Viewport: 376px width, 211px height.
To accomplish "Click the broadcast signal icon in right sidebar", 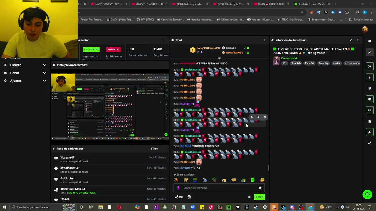I will (x=370, y=110).
